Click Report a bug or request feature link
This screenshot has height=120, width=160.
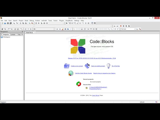(104, 73)
